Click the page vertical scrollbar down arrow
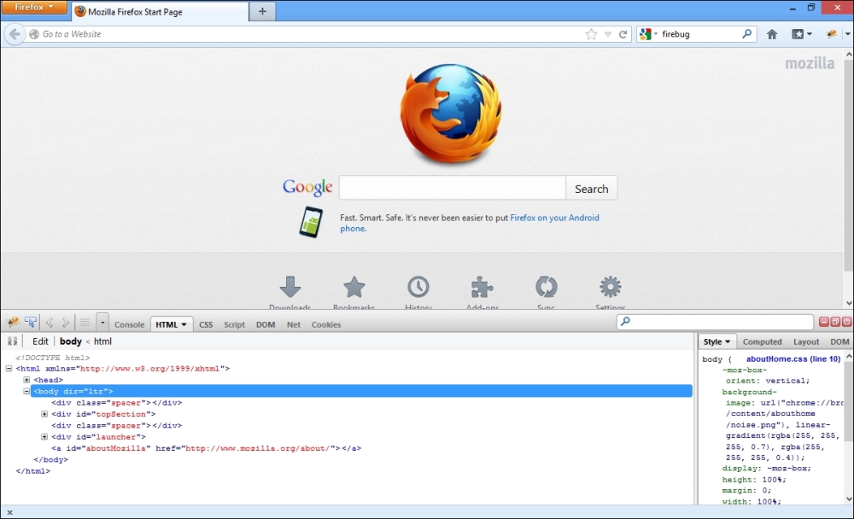This screenshot has width=854, height=519. coord(849,303)
